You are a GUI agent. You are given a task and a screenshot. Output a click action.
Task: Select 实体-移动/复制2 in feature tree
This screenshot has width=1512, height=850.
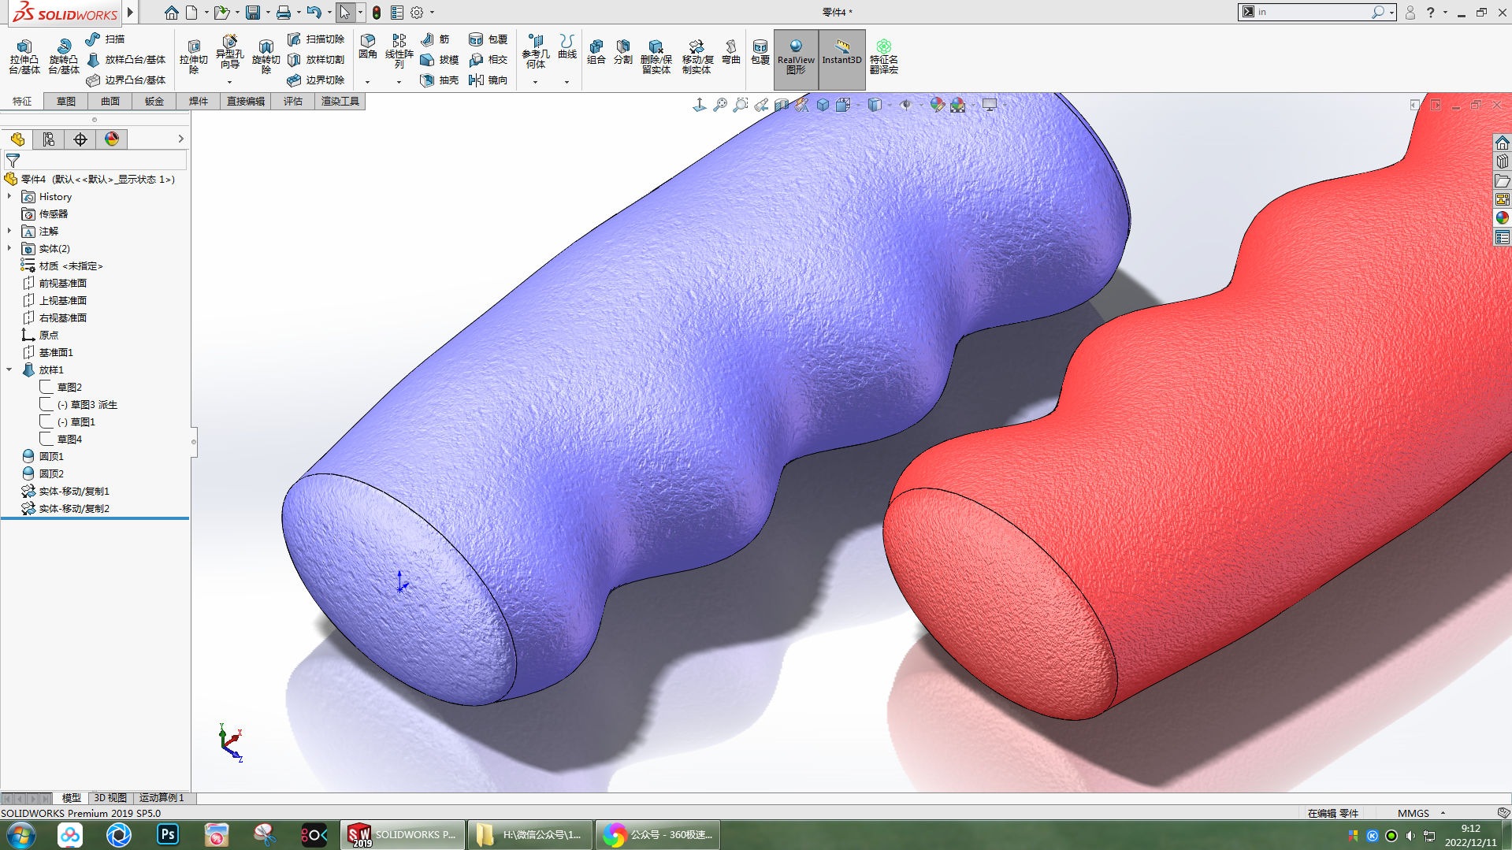74,509
